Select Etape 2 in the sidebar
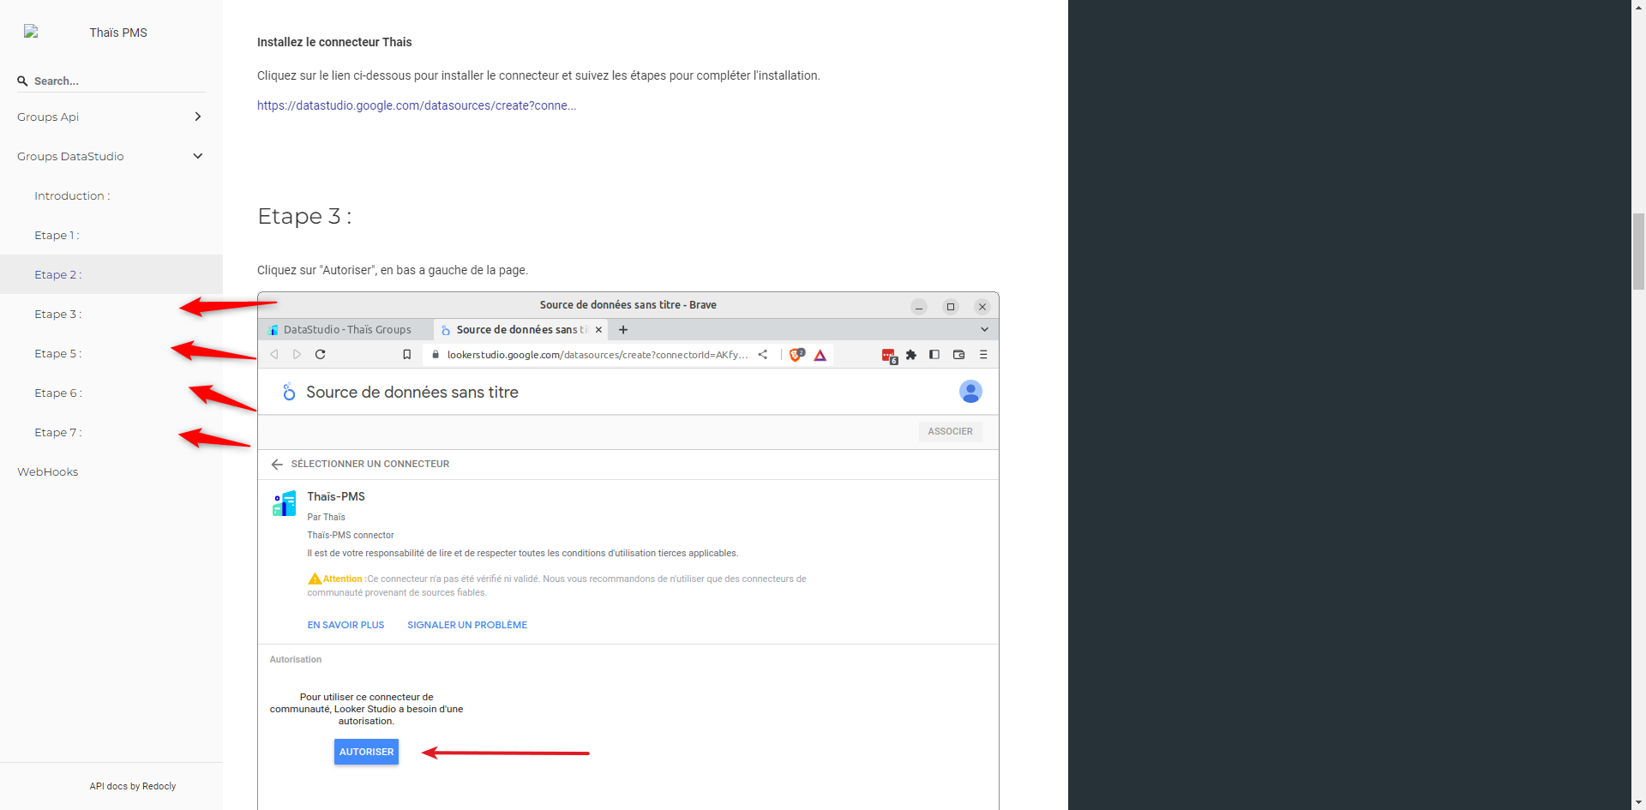The width and height of the screenshot is (1646, 810). (x=111, y=274)
